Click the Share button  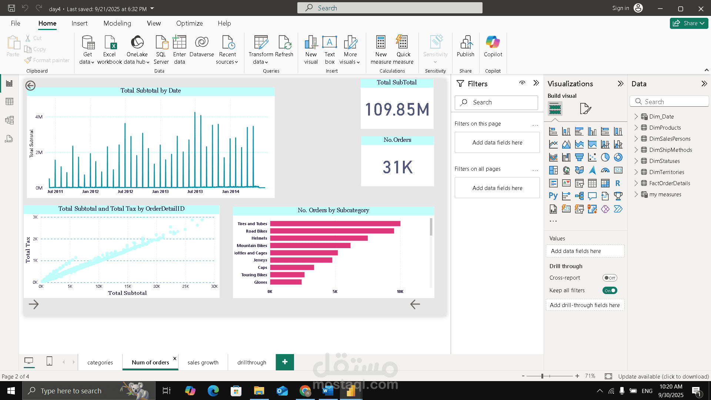[x=689, y=23]
